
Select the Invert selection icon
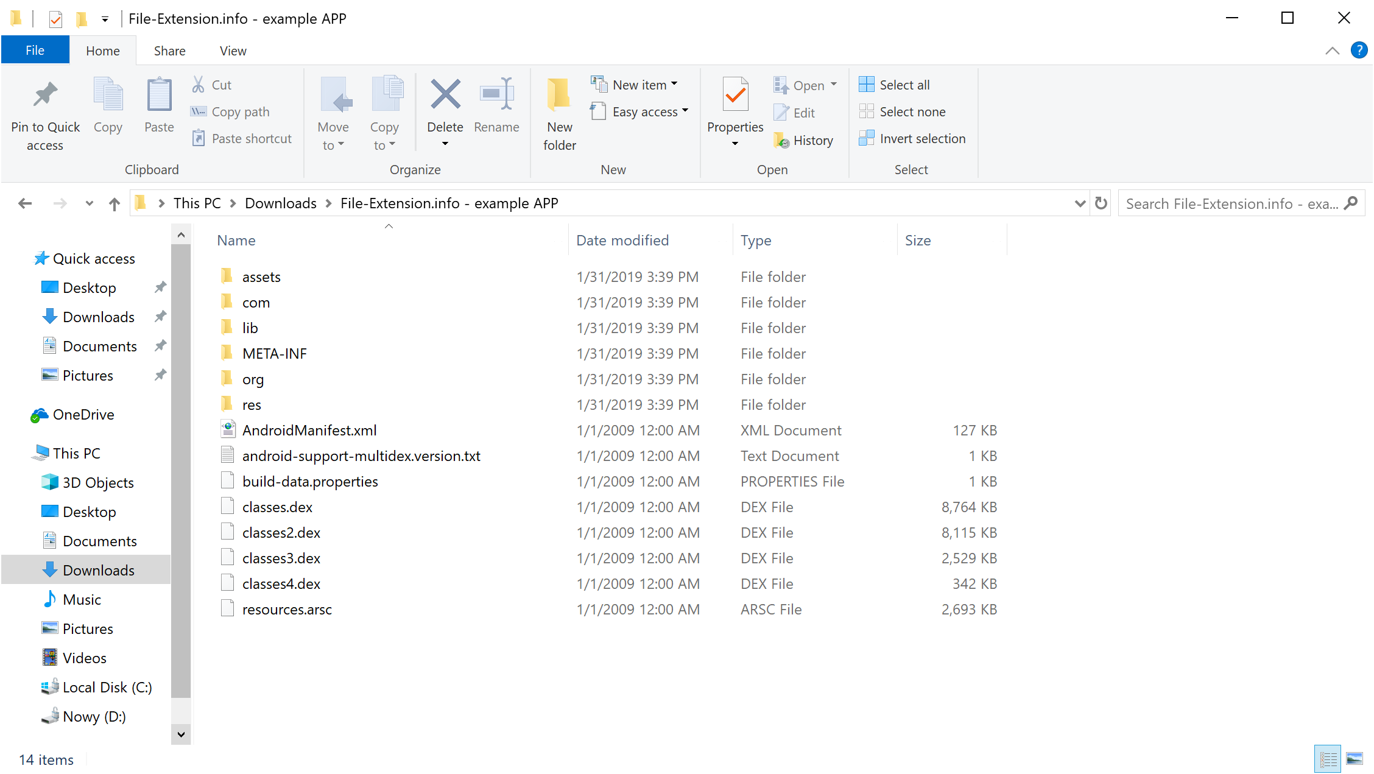pos(864,139)
